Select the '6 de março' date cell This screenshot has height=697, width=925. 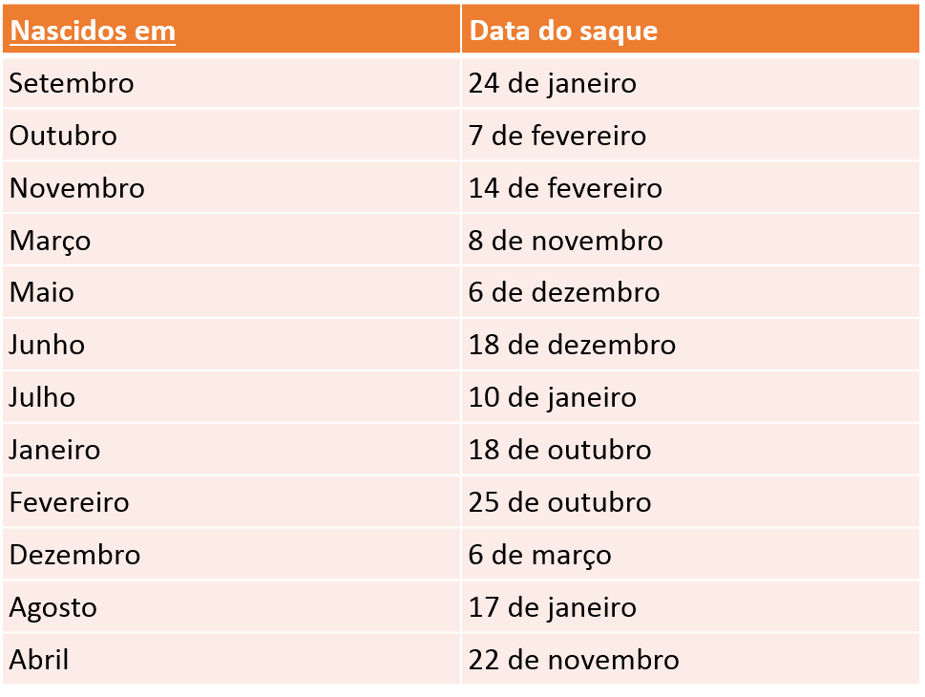pyautogui.click(x=539, y=555)
